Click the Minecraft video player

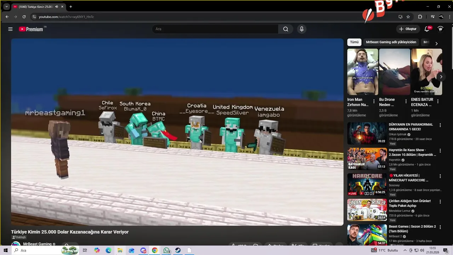[177, 132]
